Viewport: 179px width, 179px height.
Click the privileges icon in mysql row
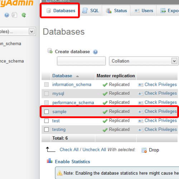[x=140, y=94]
